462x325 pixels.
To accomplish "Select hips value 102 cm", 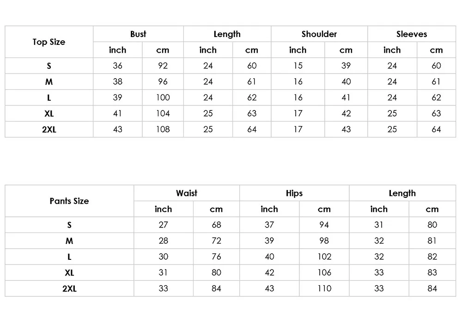I will pyautogui.click(x=324, y=257).
